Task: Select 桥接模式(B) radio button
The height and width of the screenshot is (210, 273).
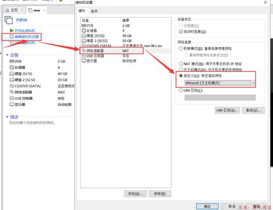Action: click(x=181, y=48)
